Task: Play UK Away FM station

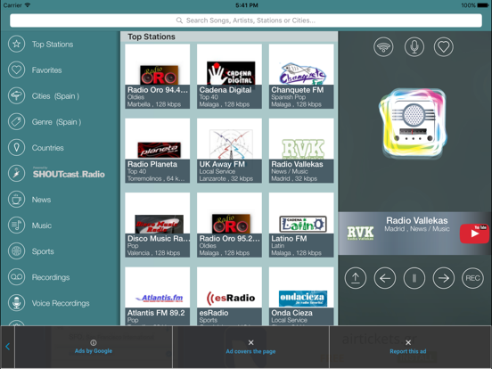Action: pyautogui.click(x=229, y=151)
